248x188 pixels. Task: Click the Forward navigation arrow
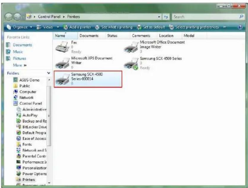point(17,17)
